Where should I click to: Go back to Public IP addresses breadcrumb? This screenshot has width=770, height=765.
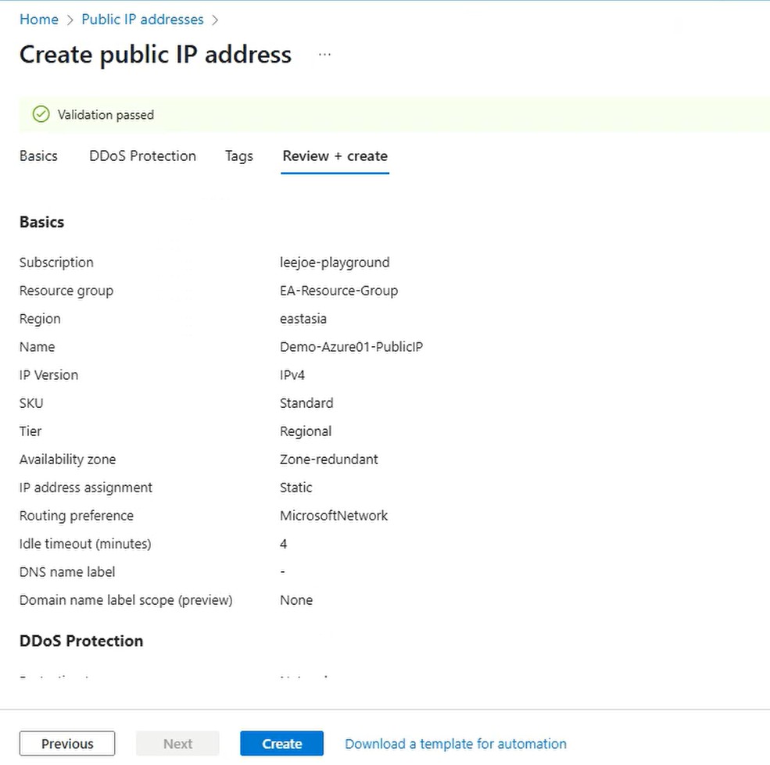142,20
